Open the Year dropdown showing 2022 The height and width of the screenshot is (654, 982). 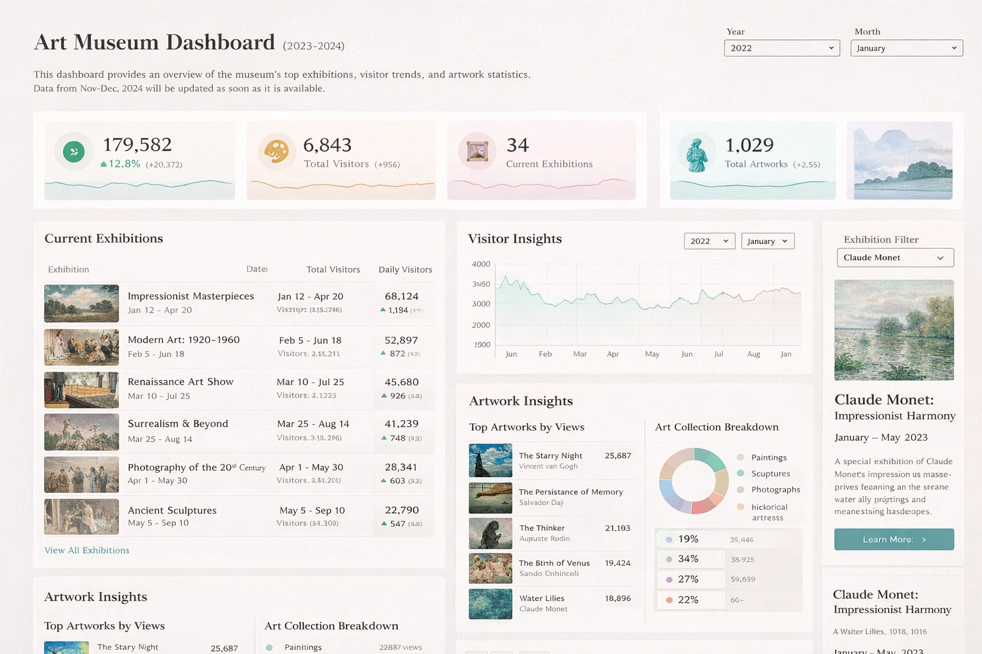[781, 49]
